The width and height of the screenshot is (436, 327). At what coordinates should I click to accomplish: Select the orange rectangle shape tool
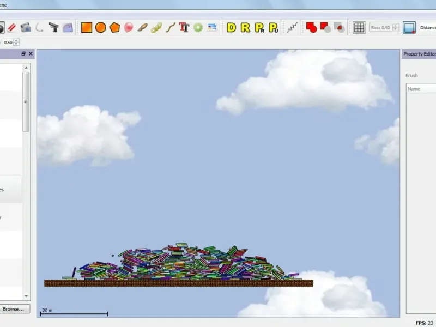pos(87,28)
